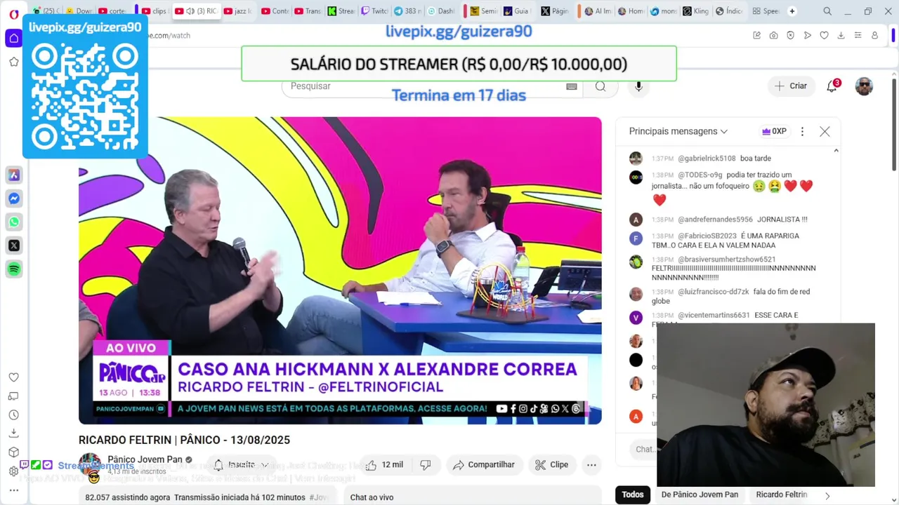The width and height of the screenshot is (899, 505).
Task: Open Opera sidebar settings gear
Action: pos(13,471)
